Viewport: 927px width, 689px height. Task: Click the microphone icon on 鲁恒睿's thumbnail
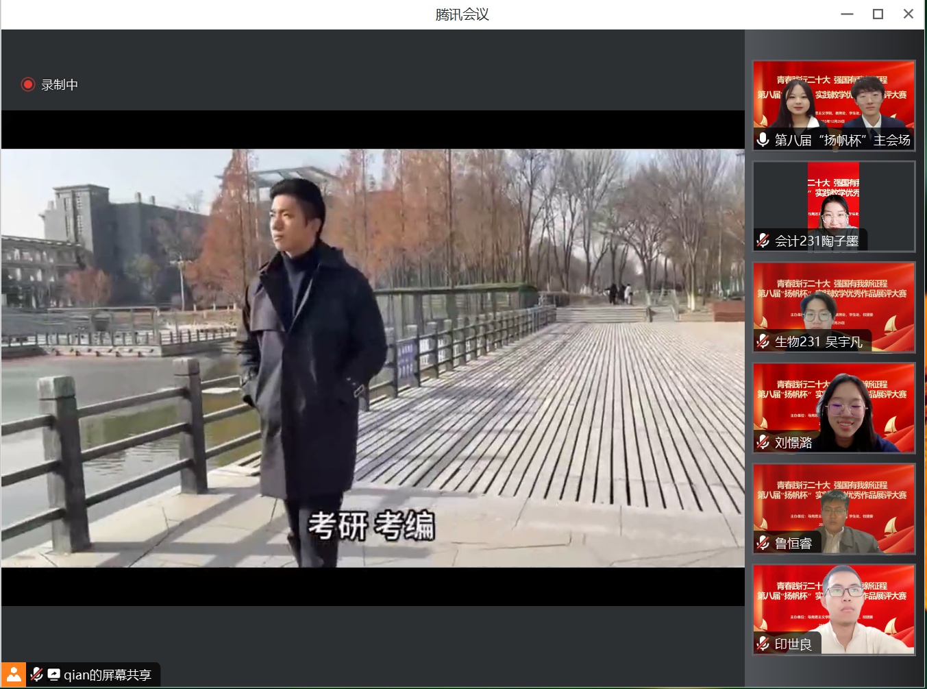(x=762, y=543)
